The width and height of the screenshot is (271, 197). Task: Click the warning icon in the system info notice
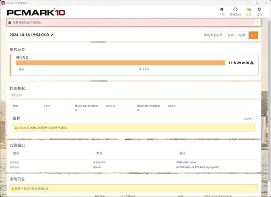(x=13, y=189)
